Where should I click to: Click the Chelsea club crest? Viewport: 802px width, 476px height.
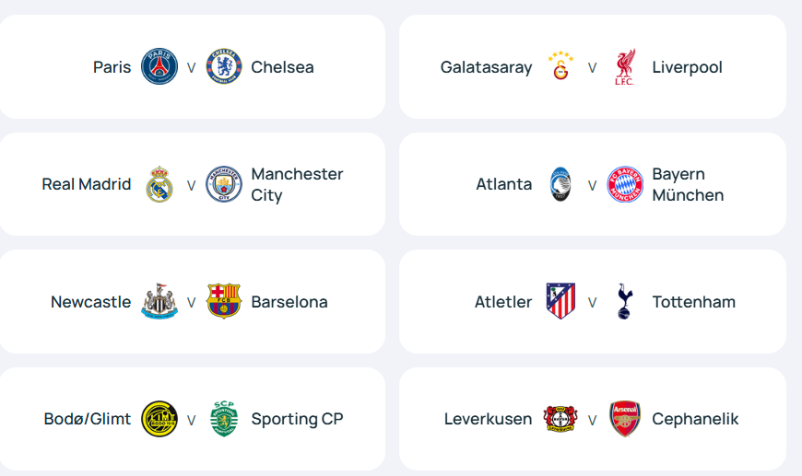click(x=224, y=67)
